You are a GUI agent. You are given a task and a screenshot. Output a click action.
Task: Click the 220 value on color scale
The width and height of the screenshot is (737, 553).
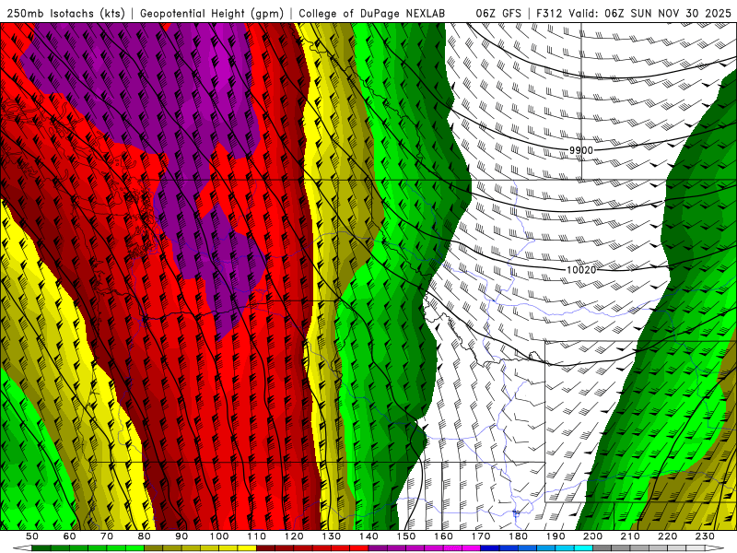click(x=667, y=536)
